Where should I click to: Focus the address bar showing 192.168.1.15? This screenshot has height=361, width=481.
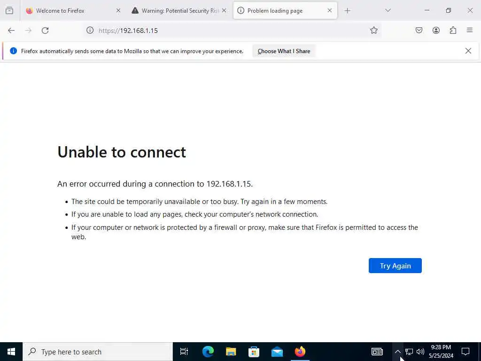pos(232,31)
